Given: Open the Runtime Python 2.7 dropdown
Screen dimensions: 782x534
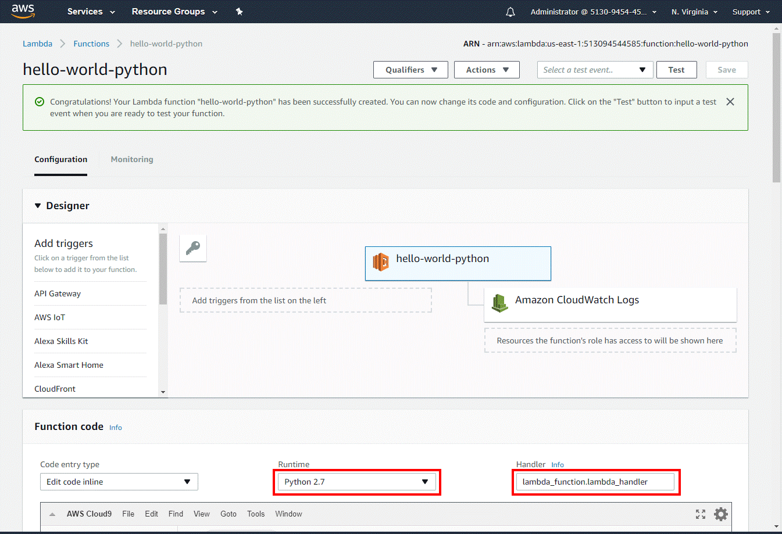Looking at the screenshot, I should click(x=357, y=482).
